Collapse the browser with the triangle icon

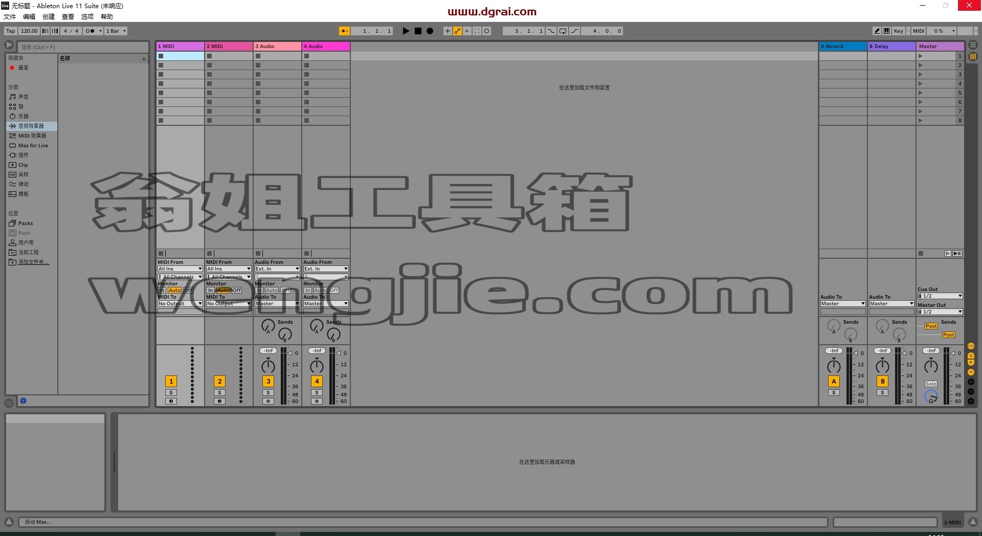[x=9, y=45]
